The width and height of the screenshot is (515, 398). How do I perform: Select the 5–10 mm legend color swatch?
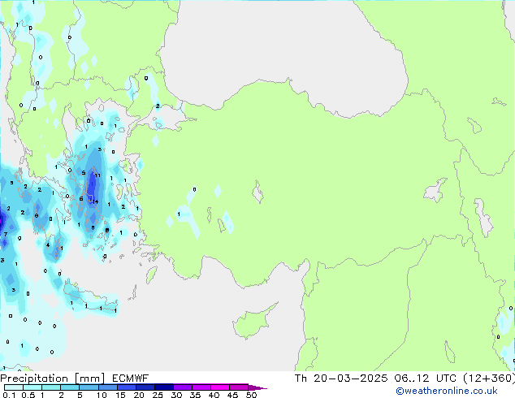point(89,387)
